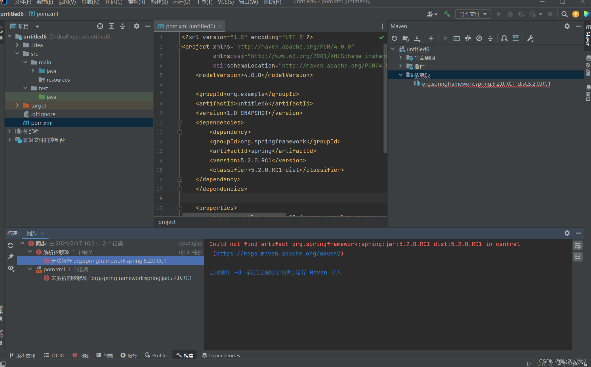Viewport: 591px width, 367px height.
Task: Open the 项目 view dropdown
Action: [x=25, y=26]
